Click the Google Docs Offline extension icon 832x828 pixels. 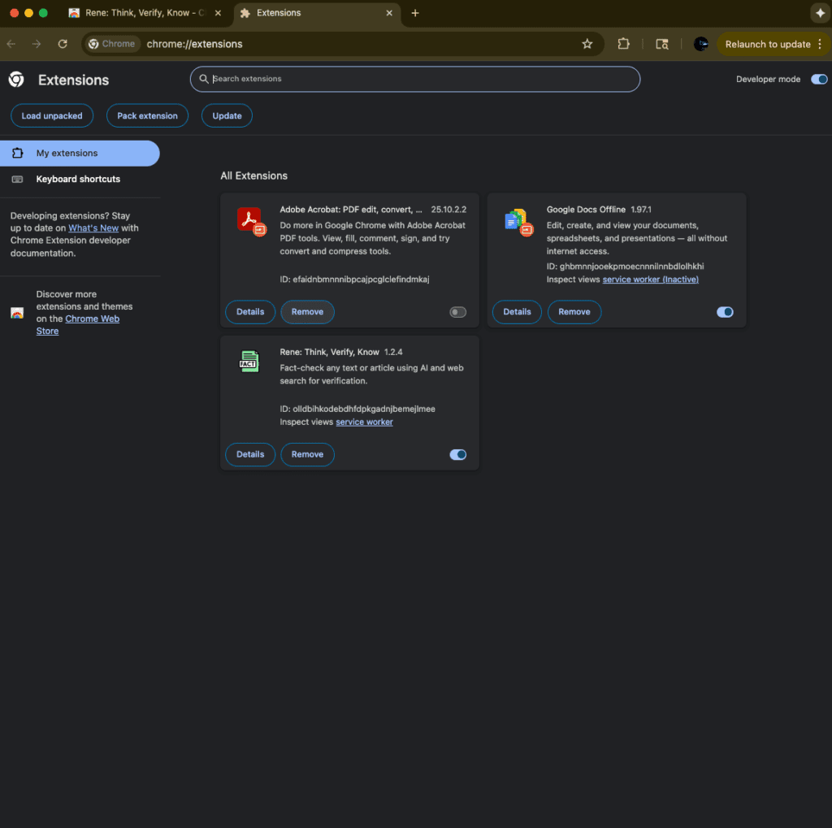pyautogui.click(x=517, y=221)
